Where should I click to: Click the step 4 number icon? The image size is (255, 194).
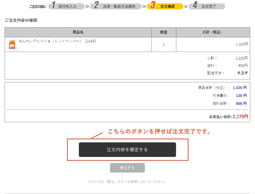click(x=194, y=6)
